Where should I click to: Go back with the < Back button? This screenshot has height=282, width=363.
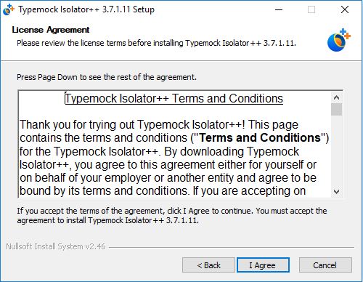click(x=208, y=265)
